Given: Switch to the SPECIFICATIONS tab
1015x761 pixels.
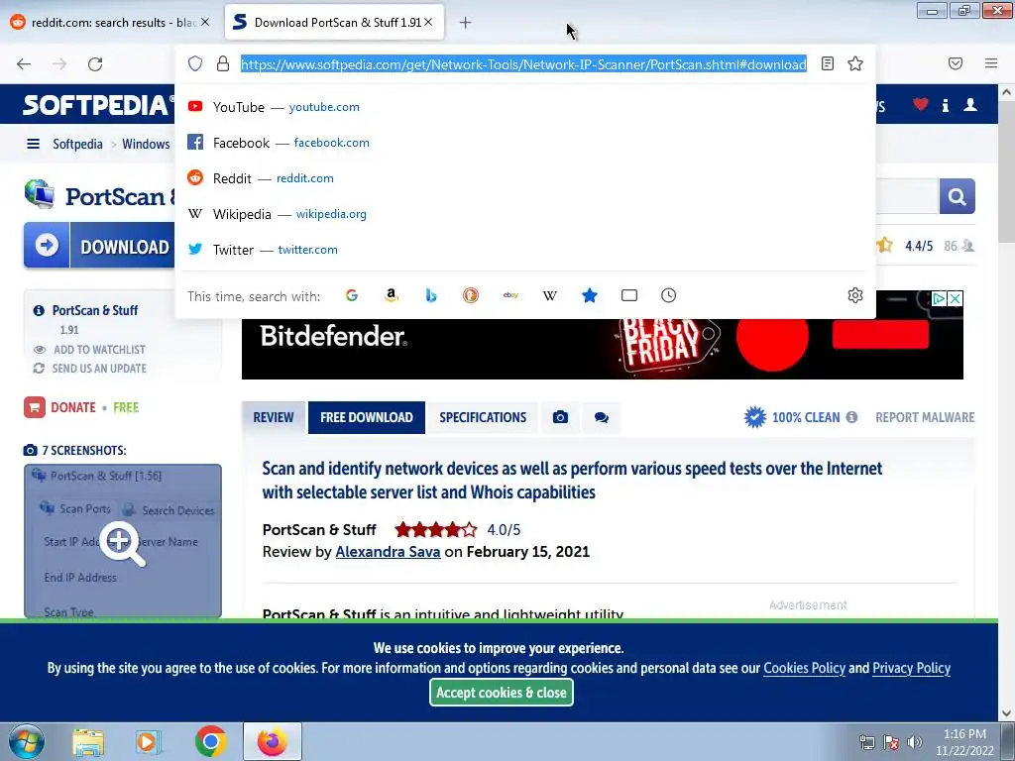Looking at the screenshot, I should (x=483, y=417).
